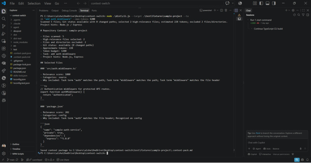Screen dimensions: 311x163
Task: Open the Copilot chat icon in title bar
Action: (x=227, y=3)
